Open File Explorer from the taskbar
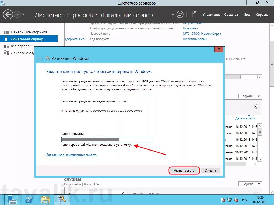This screenshot has height=205, width=274. [x=45, y=200]
